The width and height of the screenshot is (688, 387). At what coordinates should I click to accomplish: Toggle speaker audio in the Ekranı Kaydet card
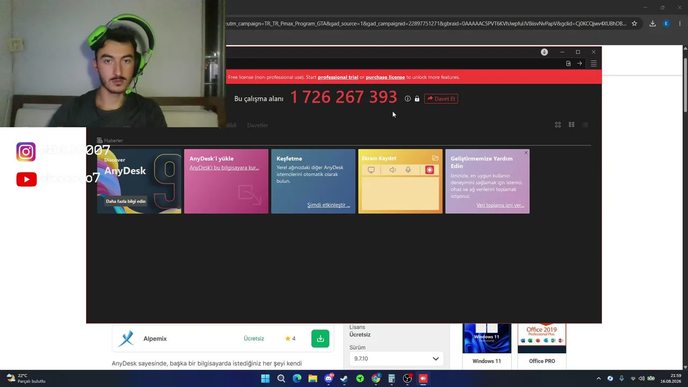pyautogui.click(x=392, y=170)
